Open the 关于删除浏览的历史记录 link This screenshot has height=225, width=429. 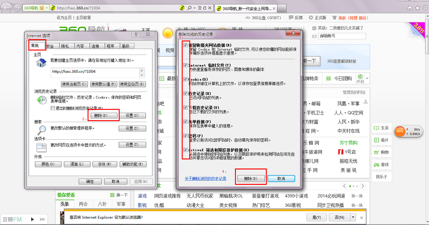[x=205, y=179]
